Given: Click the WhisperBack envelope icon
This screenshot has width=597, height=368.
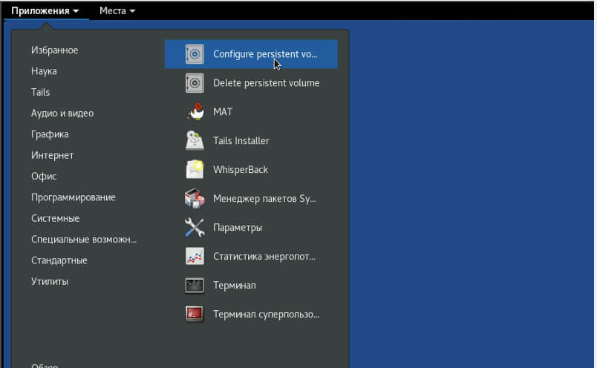Looking at the screenshot, I should coord(195,170).
